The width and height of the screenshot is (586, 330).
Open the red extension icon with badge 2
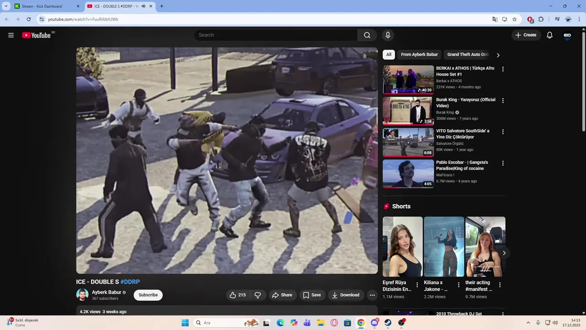coord(530,19)
